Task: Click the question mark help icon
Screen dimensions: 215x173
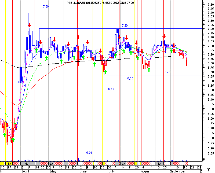Action: (208, 170)
